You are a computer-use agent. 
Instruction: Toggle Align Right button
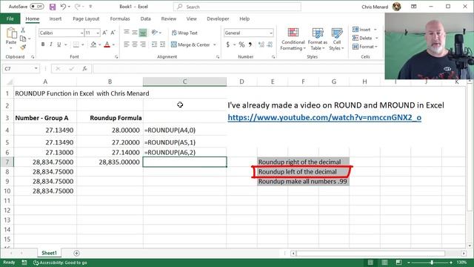tap(143, 44)
